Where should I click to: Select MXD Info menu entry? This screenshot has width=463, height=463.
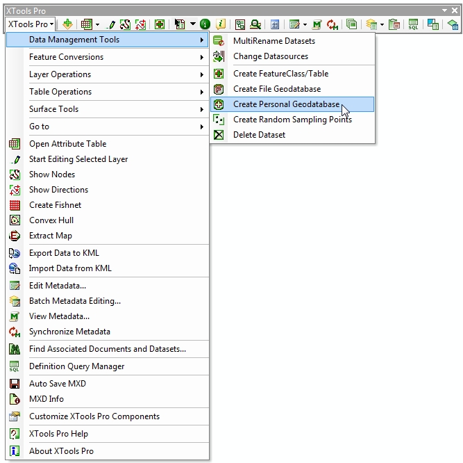click(108, 399)
